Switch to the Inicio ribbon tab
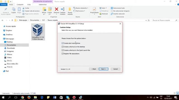Viewport: 179px width, 100px height. click(11, 4)
